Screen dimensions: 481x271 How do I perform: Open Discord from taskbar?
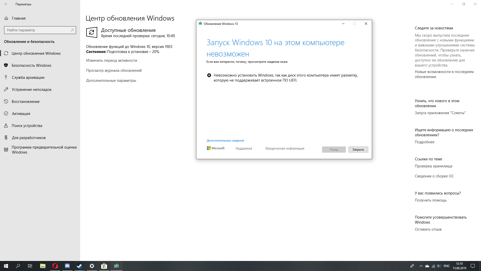(x=67, y=266)
